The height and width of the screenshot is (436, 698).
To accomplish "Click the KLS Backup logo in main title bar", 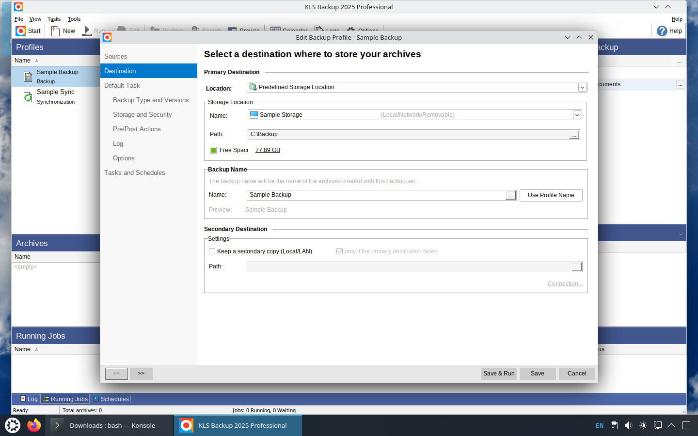I will pyautogui.click(x=18, y=7).
